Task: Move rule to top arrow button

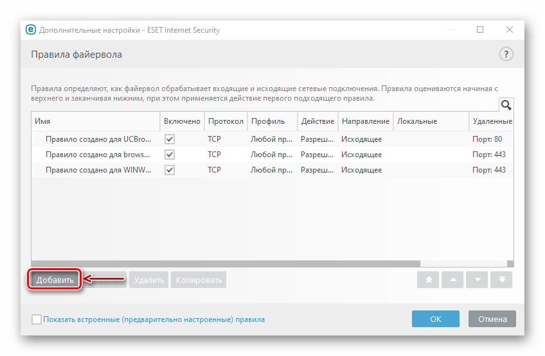Action: click(428, 280)
